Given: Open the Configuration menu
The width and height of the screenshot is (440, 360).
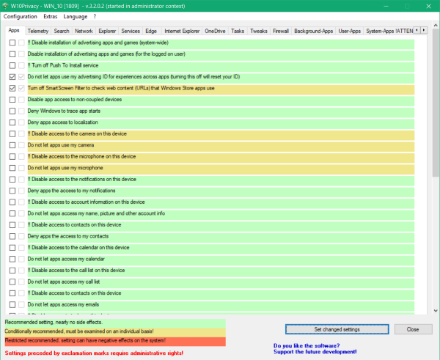Looking at the screenshot, I should pyautogui.click(x=21, y=15).
